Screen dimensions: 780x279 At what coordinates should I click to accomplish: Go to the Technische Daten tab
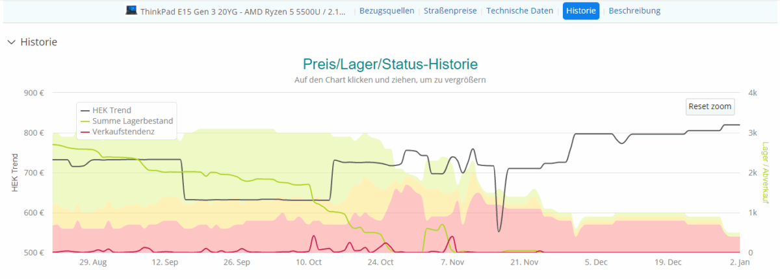point(520,11)
